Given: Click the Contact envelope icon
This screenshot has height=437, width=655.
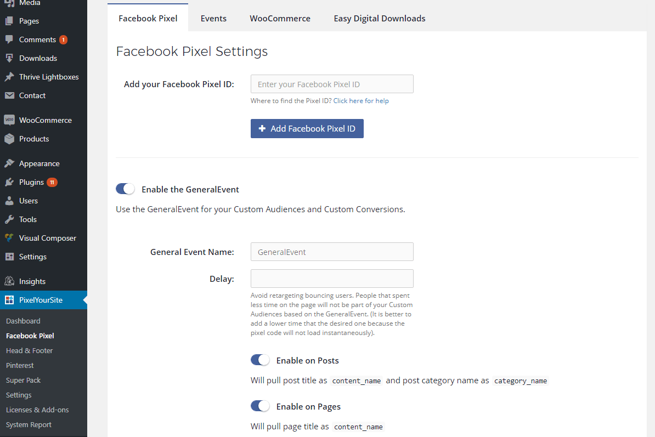Looking at the screenshot, I should [9, 95].
